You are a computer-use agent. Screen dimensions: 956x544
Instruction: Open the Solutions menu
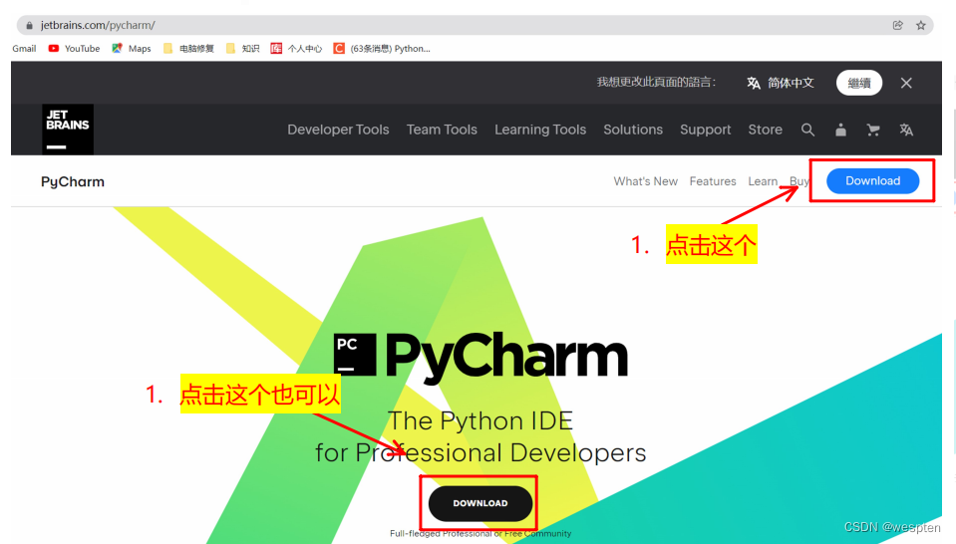click(633, 130)
